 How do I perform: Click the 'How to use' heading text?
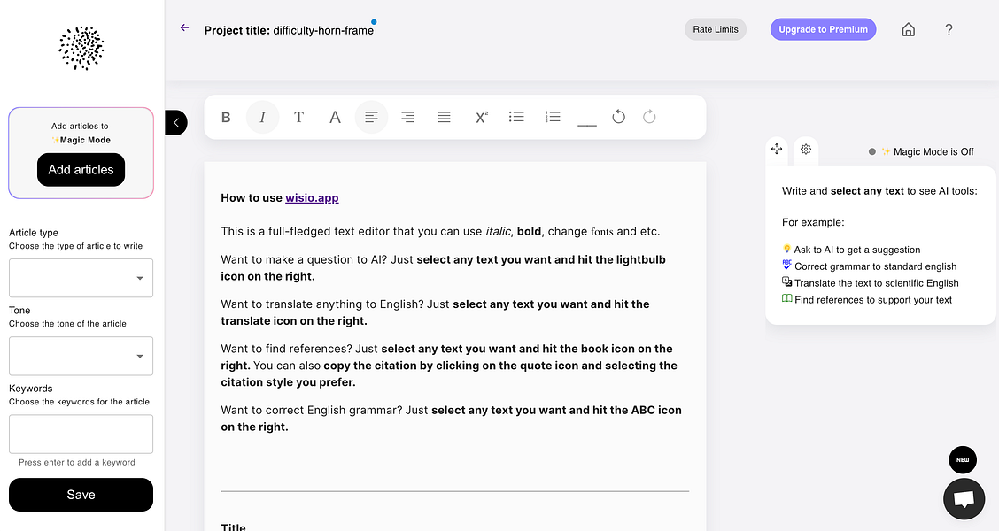[x=251, y=198]
